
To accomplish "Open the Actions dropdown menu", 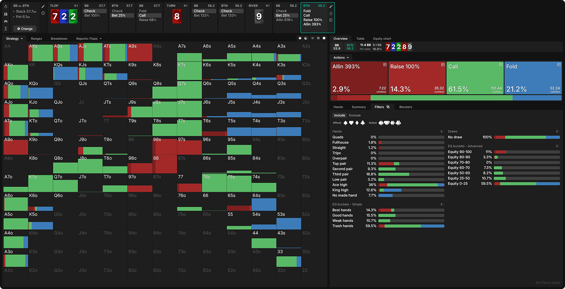I will click(341, 58).
